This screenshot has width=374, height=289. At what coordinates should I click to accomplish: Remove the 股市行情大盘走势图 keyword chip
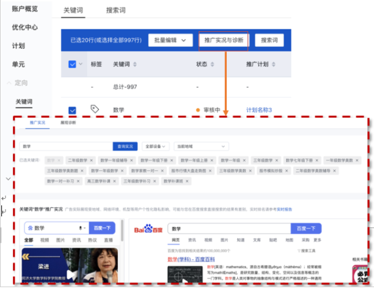point(210,171)
